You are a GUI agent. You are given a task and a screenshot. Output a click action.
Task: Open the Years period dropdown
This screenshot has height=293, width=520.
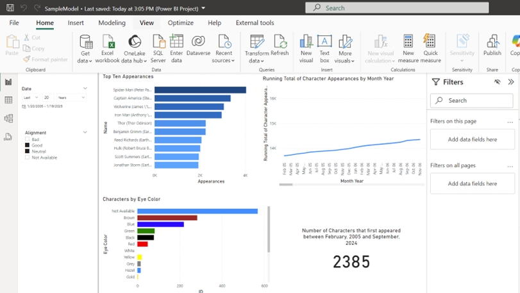point(71,97)
